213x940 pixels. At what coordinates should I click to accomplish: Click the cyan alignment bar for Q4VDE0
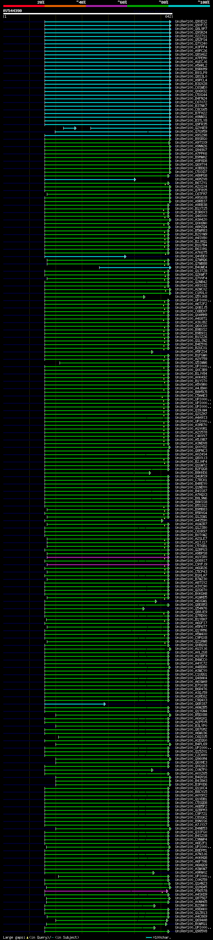[x=85, y=256]
